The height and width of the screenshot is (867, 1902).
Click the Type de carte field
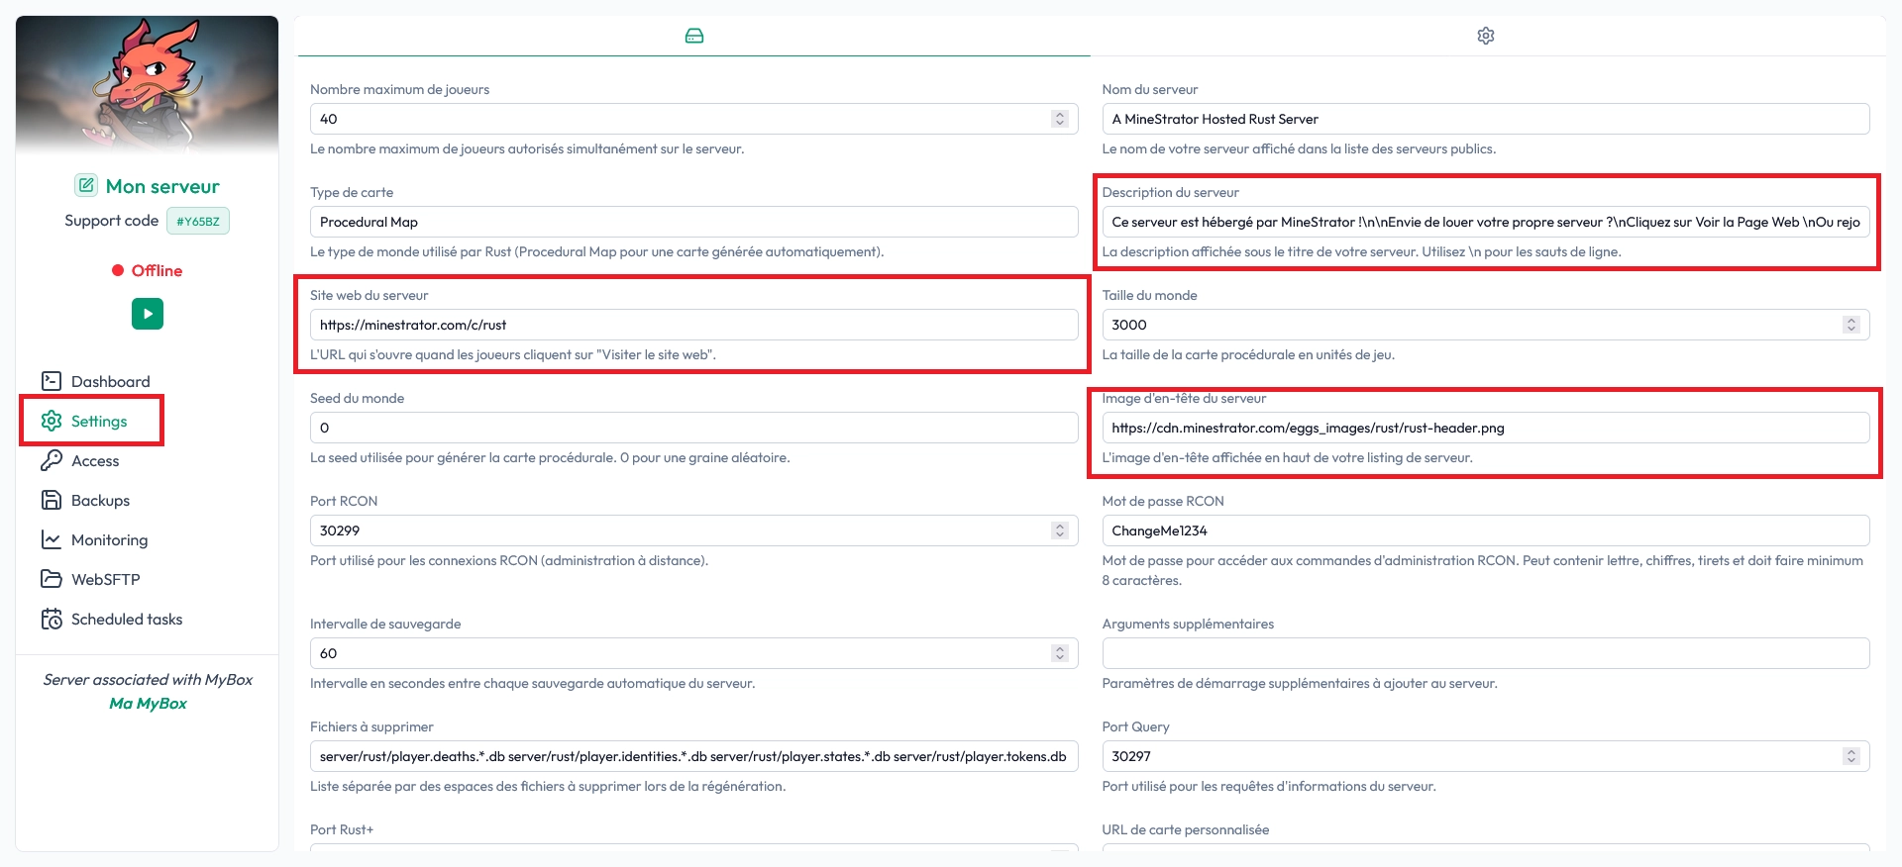(693, 222)
